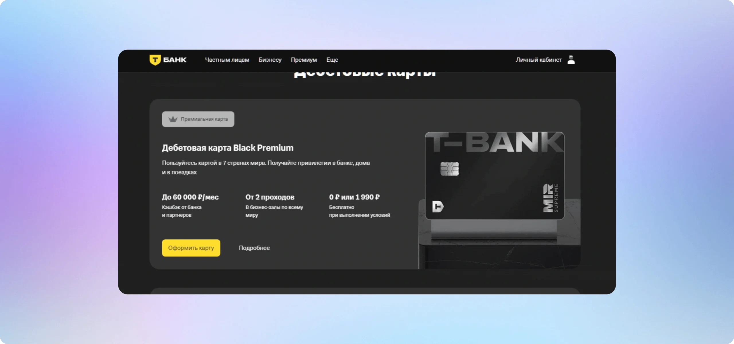This screenshot has width=734, height=344.
Task: Open the Бизнесу menu item
Action: [x=270, y=60]
